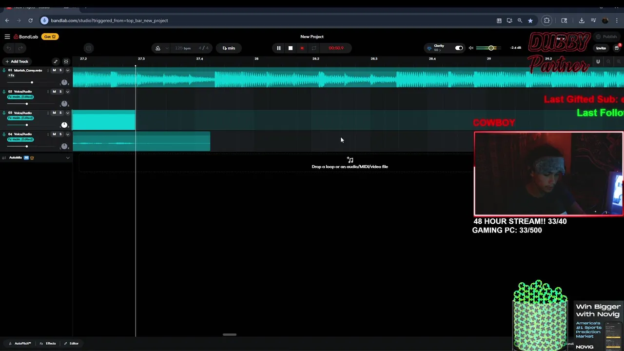Open Fx main (Edited) on track 02

(20, 97)
